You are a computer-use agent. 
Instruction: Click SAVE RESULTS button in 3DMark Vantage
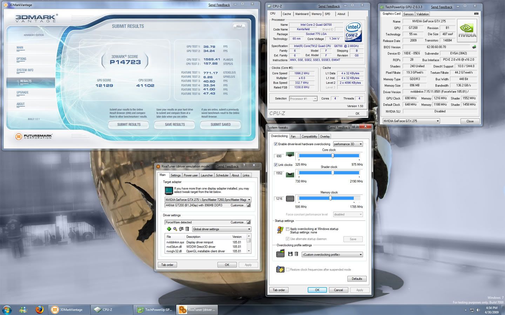[x=175, y=125]
